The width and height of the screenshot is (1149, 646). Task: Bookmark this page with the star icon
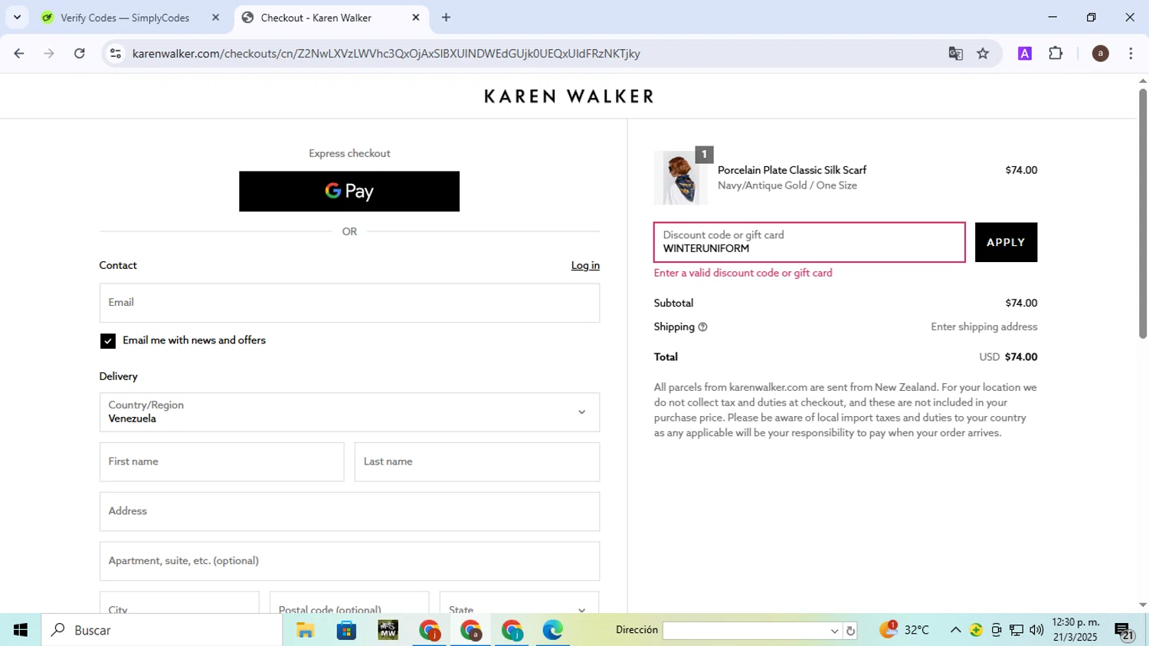pyautogui.click(x=983, y=54)
